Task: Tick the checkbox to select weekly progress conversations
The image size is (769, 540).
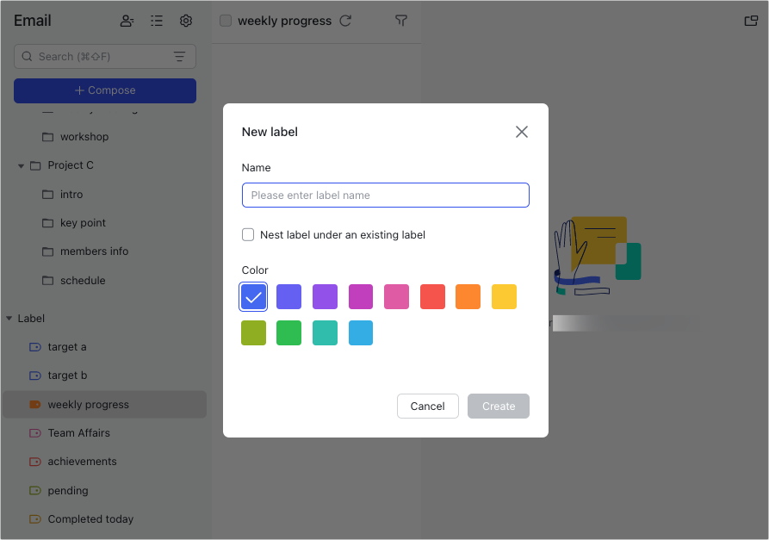Action: click(226, 21)
